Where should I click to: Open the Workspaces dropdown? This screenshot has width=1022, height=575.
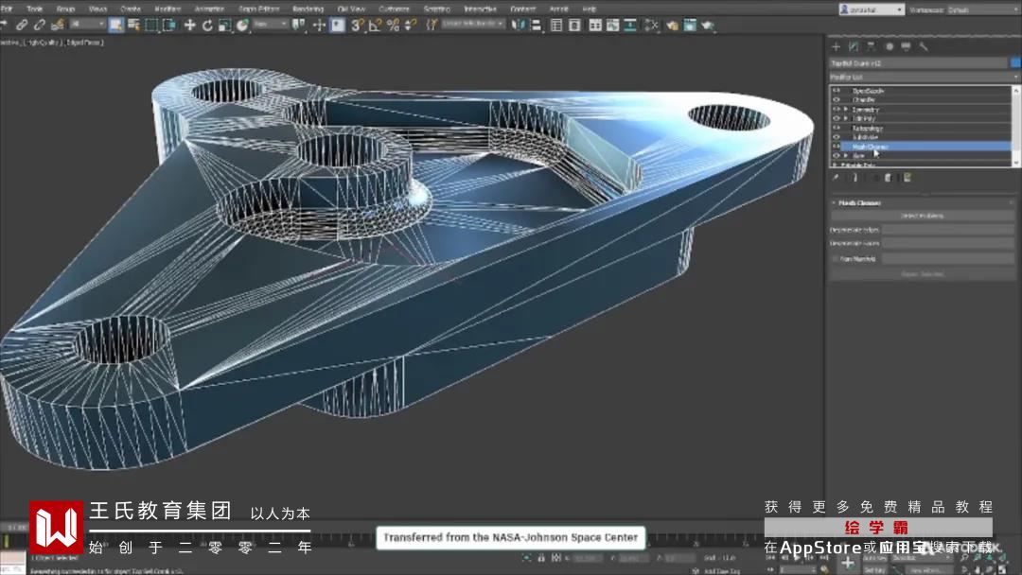point(984,9)
